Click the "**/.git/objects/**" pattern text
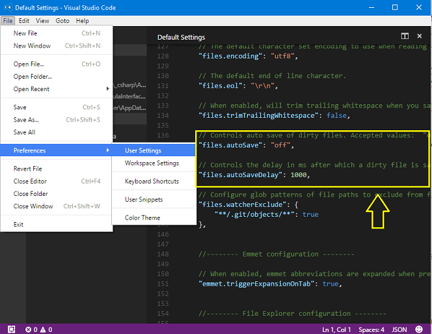 (254, 214)
